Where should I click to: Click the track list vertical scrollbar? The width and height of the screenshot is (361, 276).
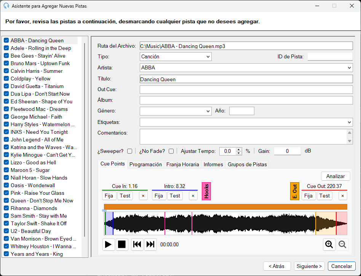point(85,140)
